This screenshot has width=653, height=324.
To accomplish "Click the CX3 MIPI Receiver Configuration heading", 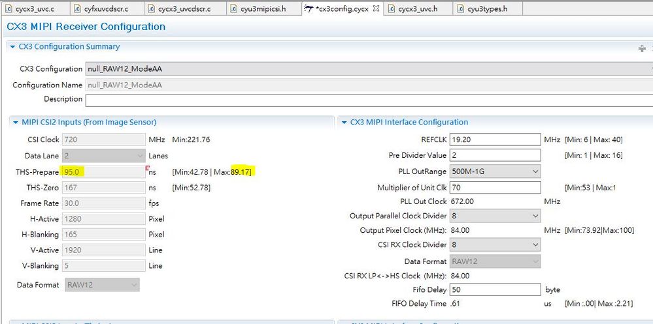I will click(x=86, y=27).
